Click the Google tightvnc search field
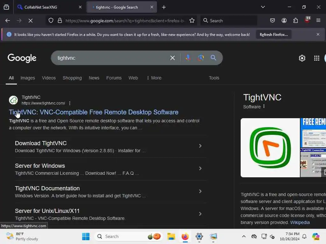 click(x=112, y=58)
